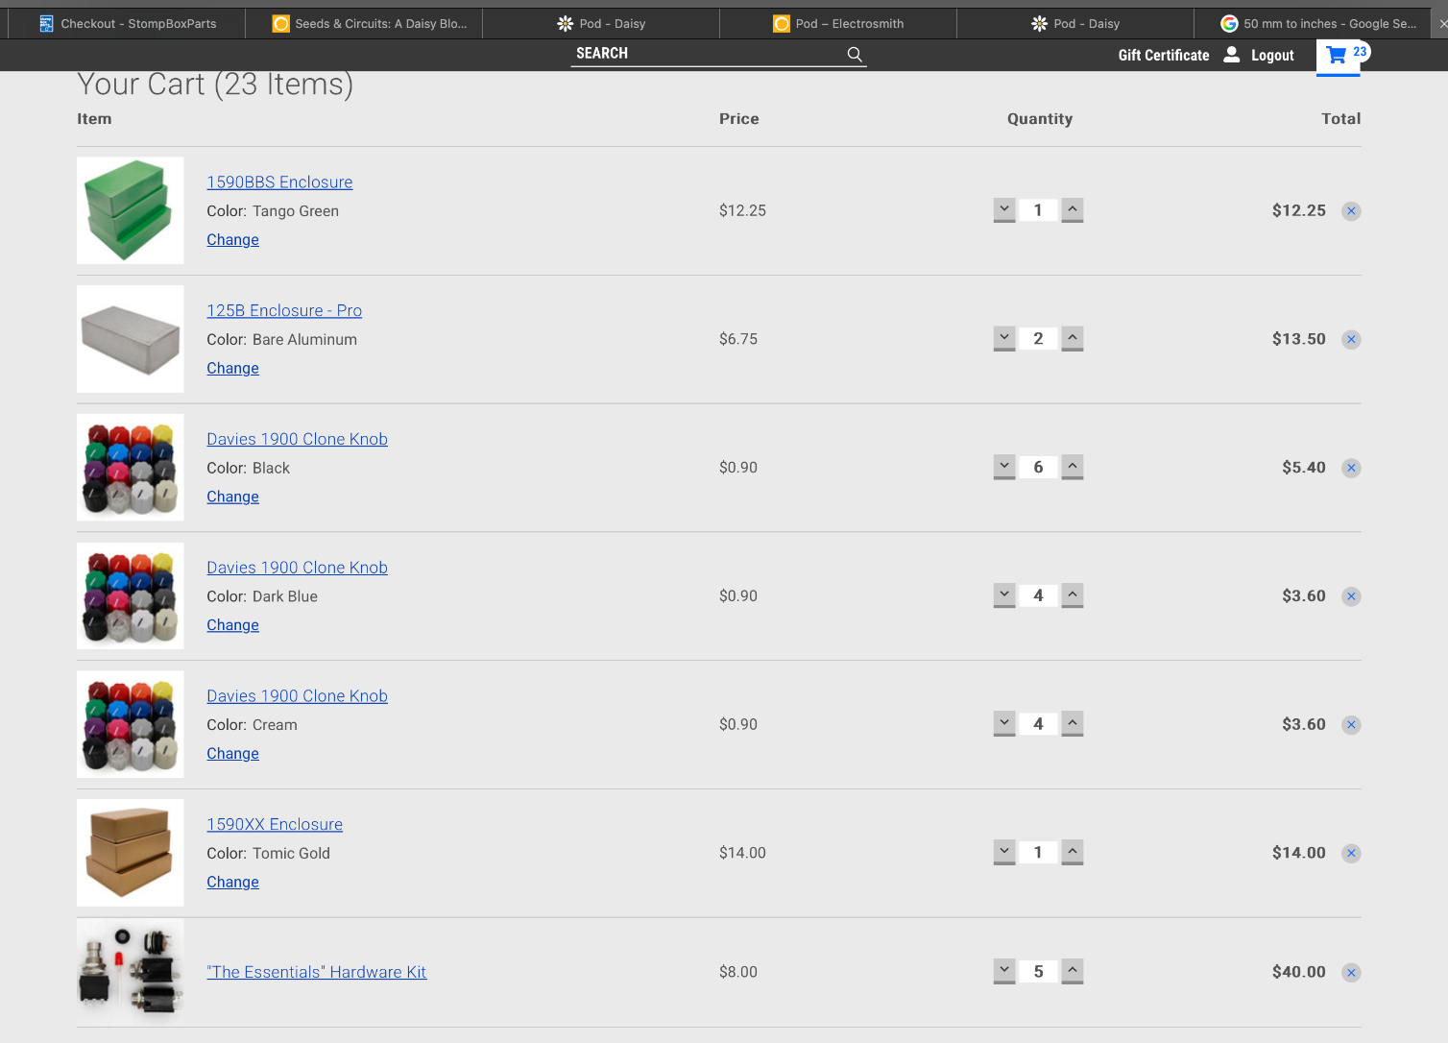Switch to Checkout - StompBoxParts tab
Viewport: 1448px width, 1043px height.
pos(127,23)
